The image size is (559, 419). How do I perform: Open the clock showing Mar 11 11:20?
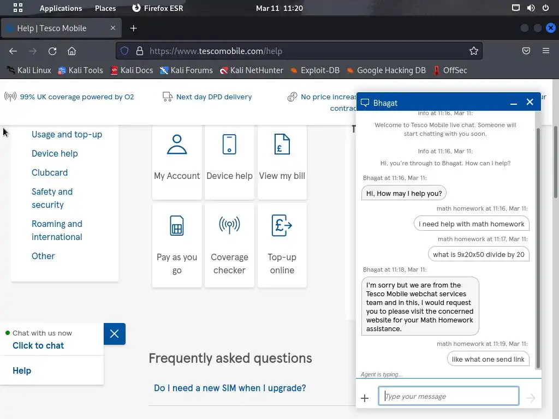pyautogui.click(x=279, y=8)
